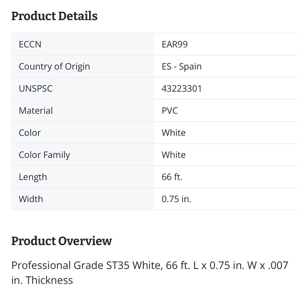
Task: Click the Professional Grade ST35 description text
Action: point(150,265)
